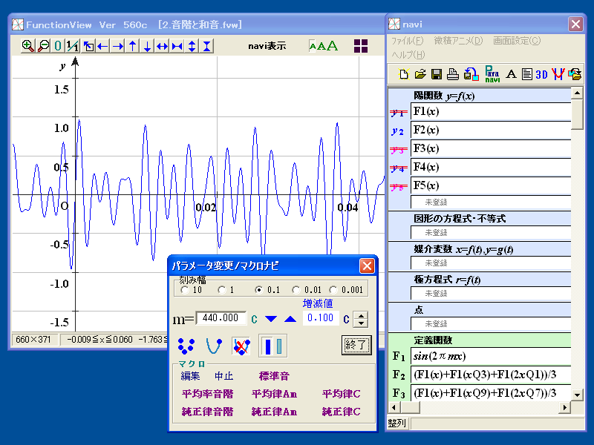Click the blue dots plot icon

click(x=186, y=346)
